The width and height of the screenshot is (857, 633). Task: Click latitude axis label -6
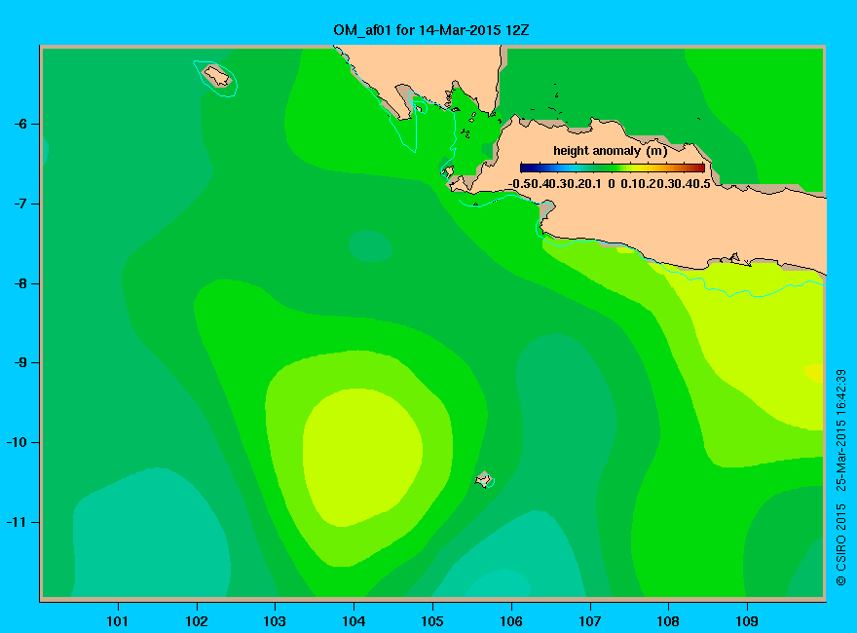click(x=20, y=124)
